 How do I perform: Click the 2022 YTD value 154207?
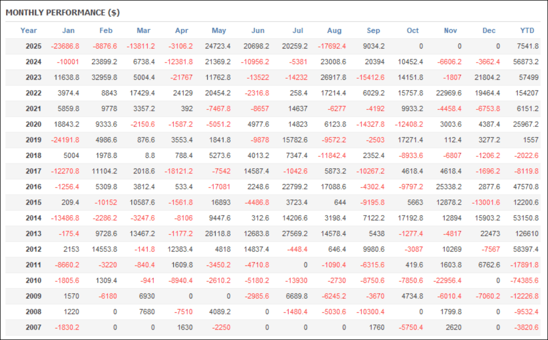click(x=527, y=93)
